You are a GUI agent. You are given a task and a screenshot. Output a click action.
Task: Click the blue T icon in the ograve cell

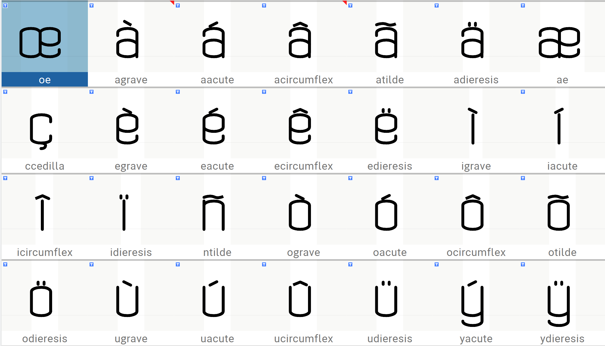(264, 178)
